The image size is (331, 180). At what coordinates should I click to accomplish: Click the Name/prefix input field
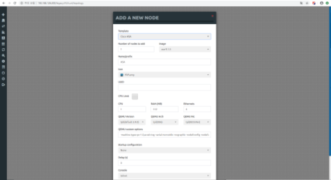[164, 62]
